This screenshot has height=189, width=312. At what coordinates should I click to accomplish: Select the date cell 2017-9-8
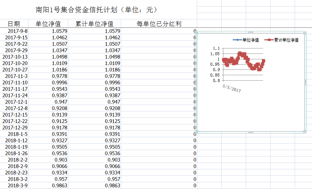(17, 31)
